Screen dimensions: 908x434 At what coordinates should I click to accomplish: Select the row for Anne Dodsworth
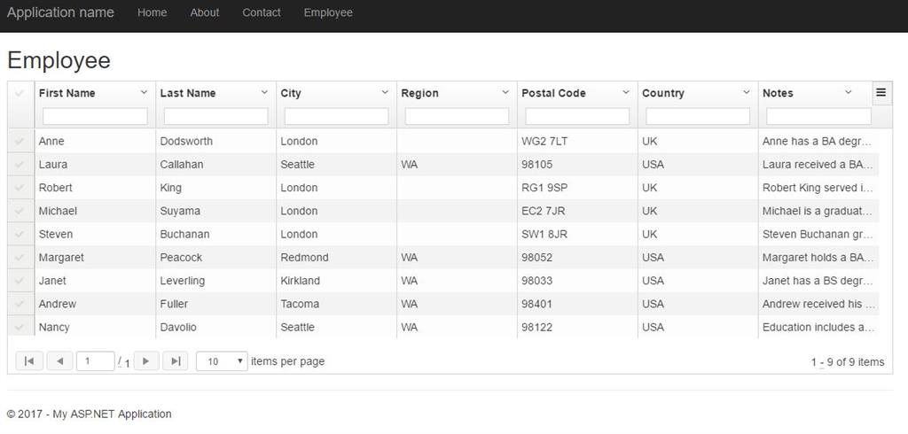click(x=20, y=141)
